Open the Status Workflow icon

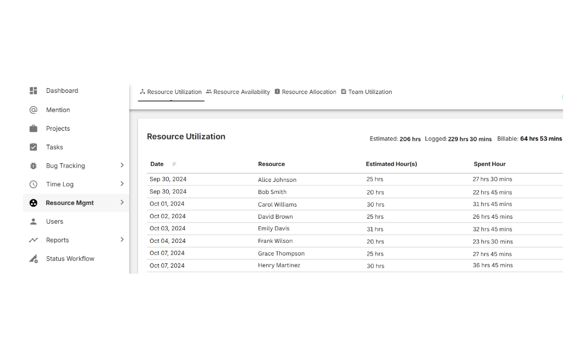pos(34,258)
